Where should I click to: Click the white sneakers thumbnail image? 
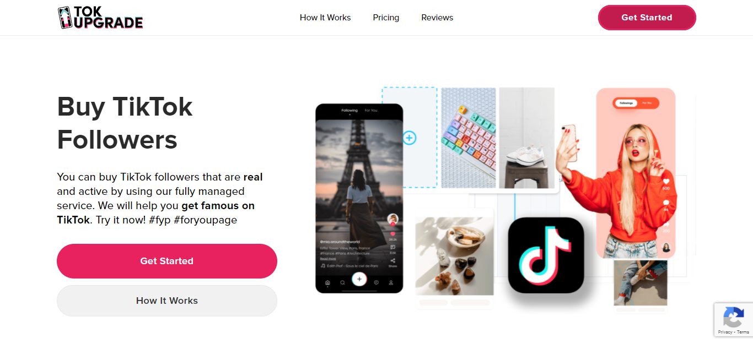pyautogui.click(x=527, y=138)
